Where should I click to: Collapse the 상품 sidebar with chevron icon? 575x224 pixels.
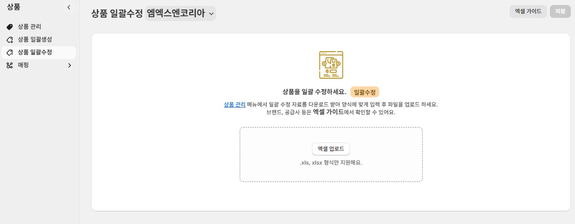(x=69, y=7)
